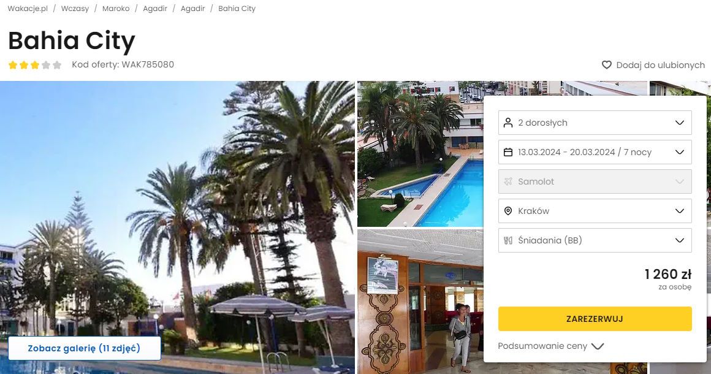Open the Śniadania (BB) meal dropdown chevron
The image size is (711, 374).
679,240
